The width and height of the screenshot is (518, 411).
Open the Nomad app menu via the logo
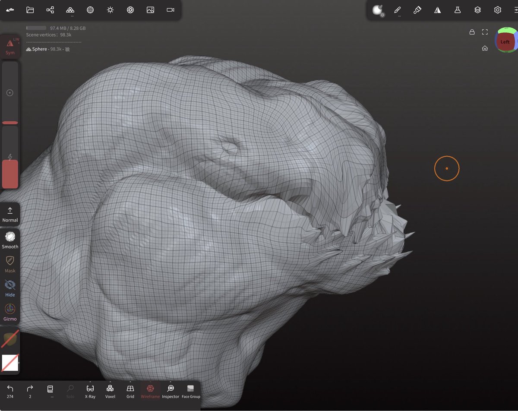10,9
